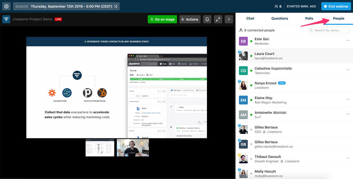The width and height of the screenshot is (353, 179).
Task: Click Molly Hocutt's profile photo
Action: click(x=243, y=173)
